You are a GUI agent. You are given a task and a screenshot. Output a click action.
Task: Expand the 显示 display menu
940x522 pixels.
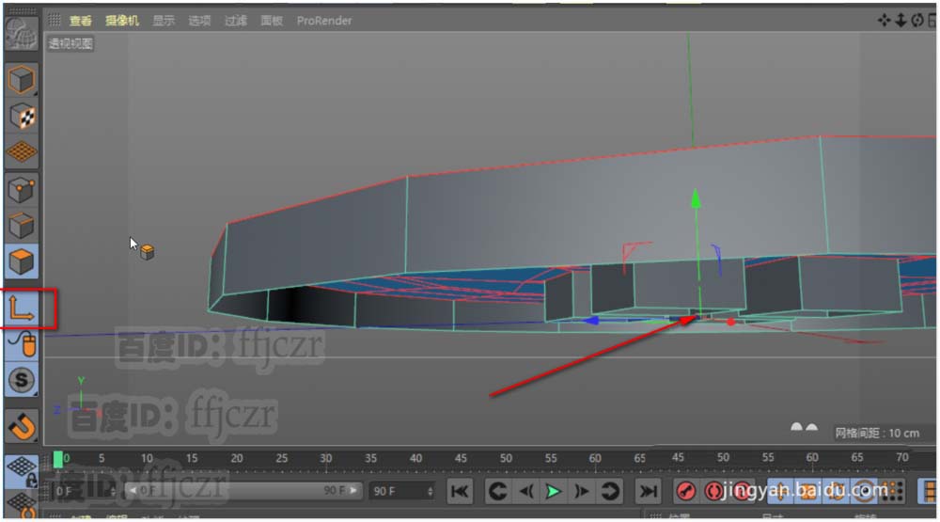tap(164, 21)
